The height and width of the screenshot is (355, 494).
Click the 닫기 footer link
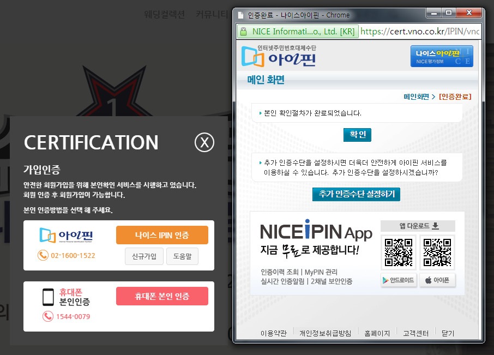pos(448,333)
